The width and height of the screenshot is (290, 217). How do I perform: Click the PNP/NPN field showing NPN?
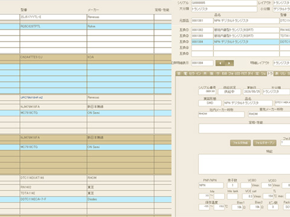[x=211, y=185]
